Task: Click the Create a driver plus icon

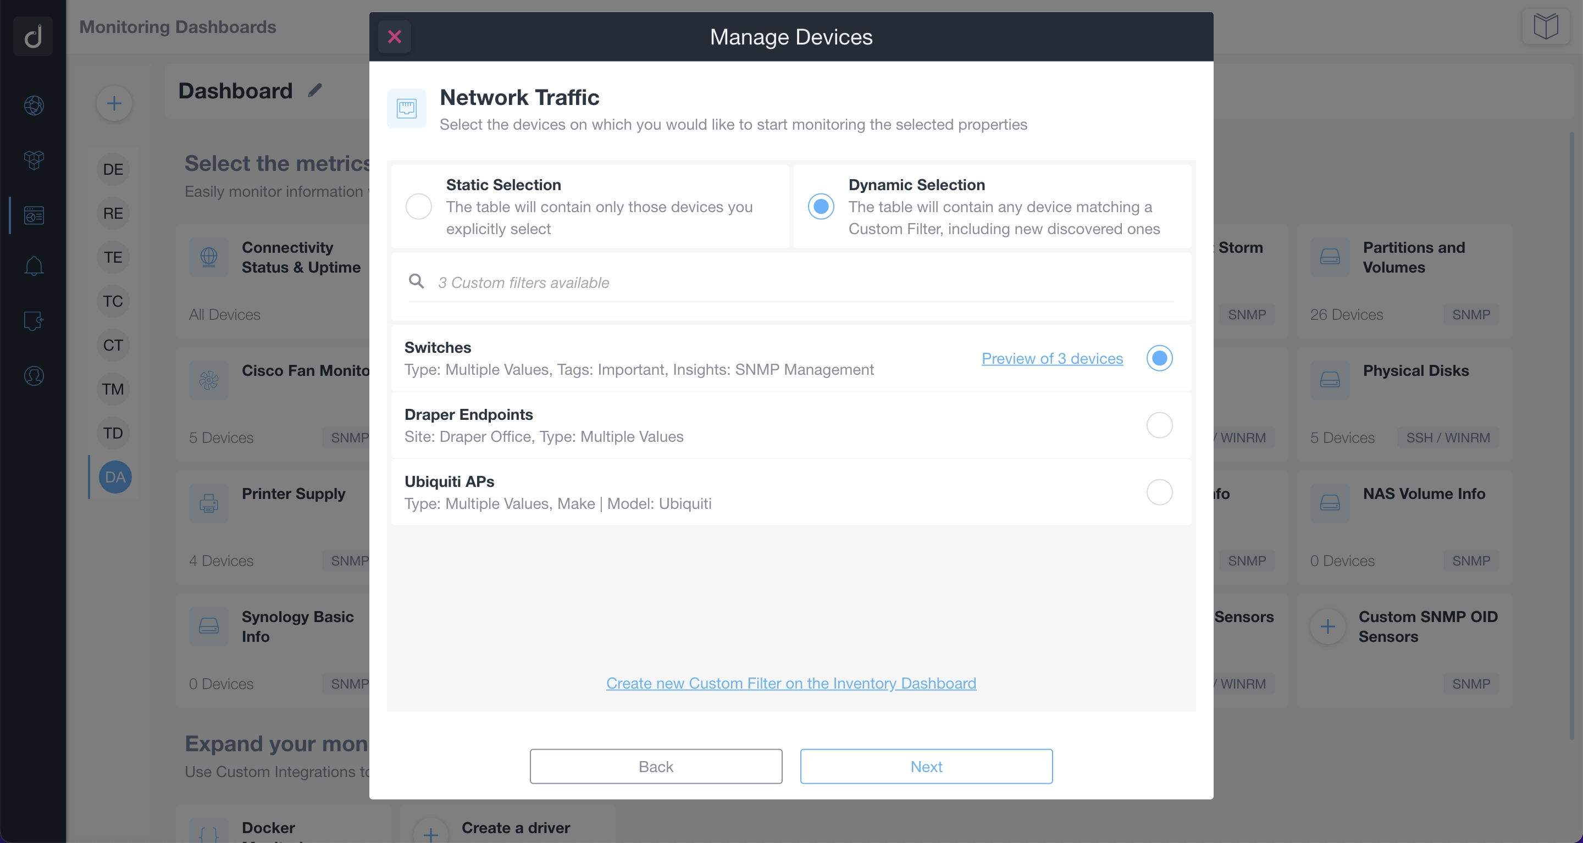Action: 431,834
